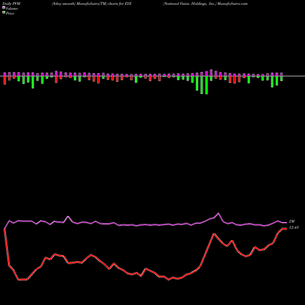
Task: Click the '(3day smooth) MunafaSutra(TM) charts for EYE' heading
Action: pos(91,4)
